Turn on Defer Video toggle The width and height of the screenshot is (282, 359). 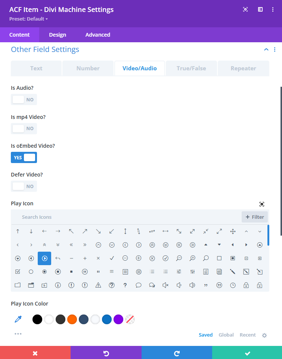click(24, 186)
